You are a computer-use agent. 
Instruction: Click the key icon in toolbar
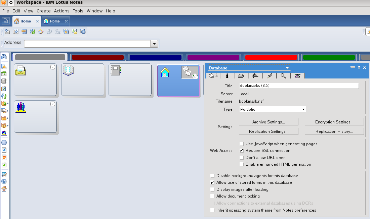(x=24, y=32)
